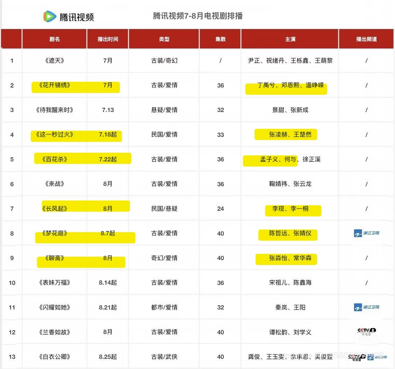Click cast 秦岚、王阳

[290, 307]
